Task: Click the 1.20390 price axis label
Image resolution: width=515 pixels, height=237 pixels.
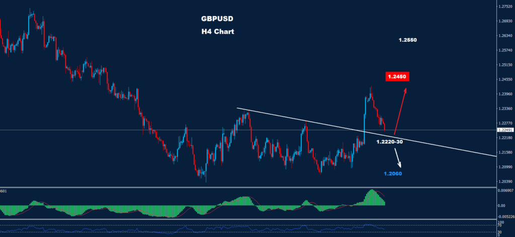Action: 506,182
